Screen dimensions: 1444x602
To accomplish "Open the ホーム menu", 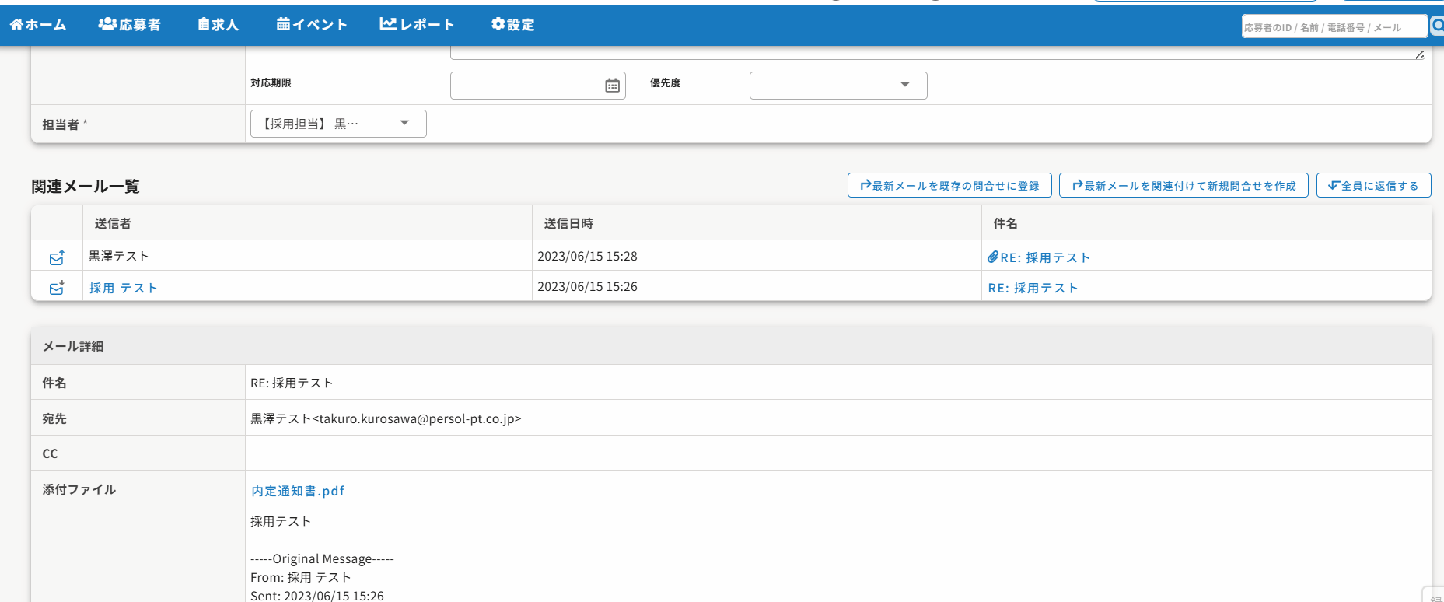I will click(38, 25).
